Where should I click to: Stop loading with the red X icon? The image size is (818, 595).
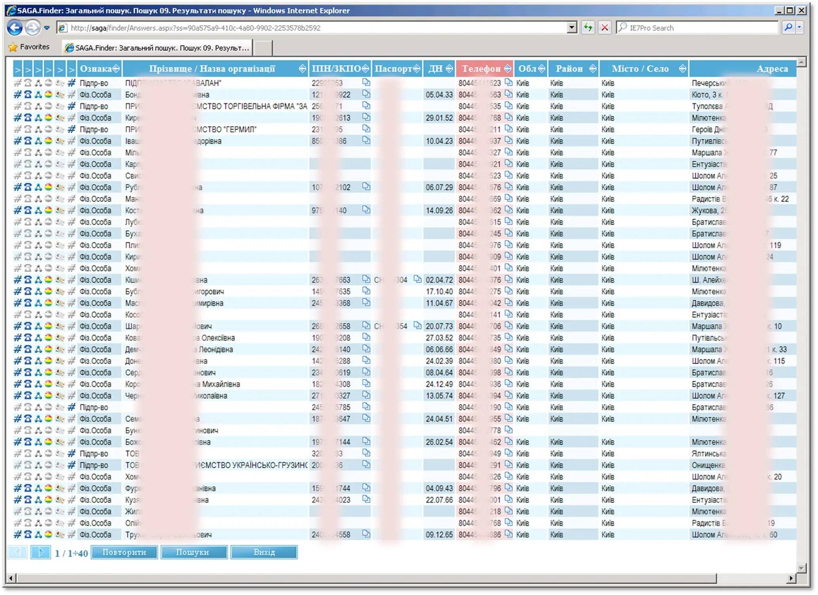click(x=605, y=28)
